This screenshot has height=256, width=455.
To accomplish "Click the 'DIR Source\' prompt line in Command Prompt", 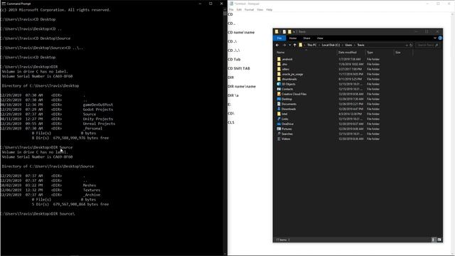I will click(x=38, y=214).
